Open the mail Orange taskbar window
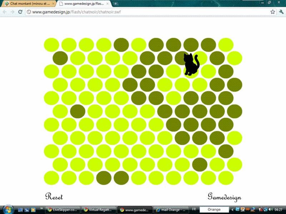Image resolution: width=286 pixels, height=214 pixels. [171, 210]
